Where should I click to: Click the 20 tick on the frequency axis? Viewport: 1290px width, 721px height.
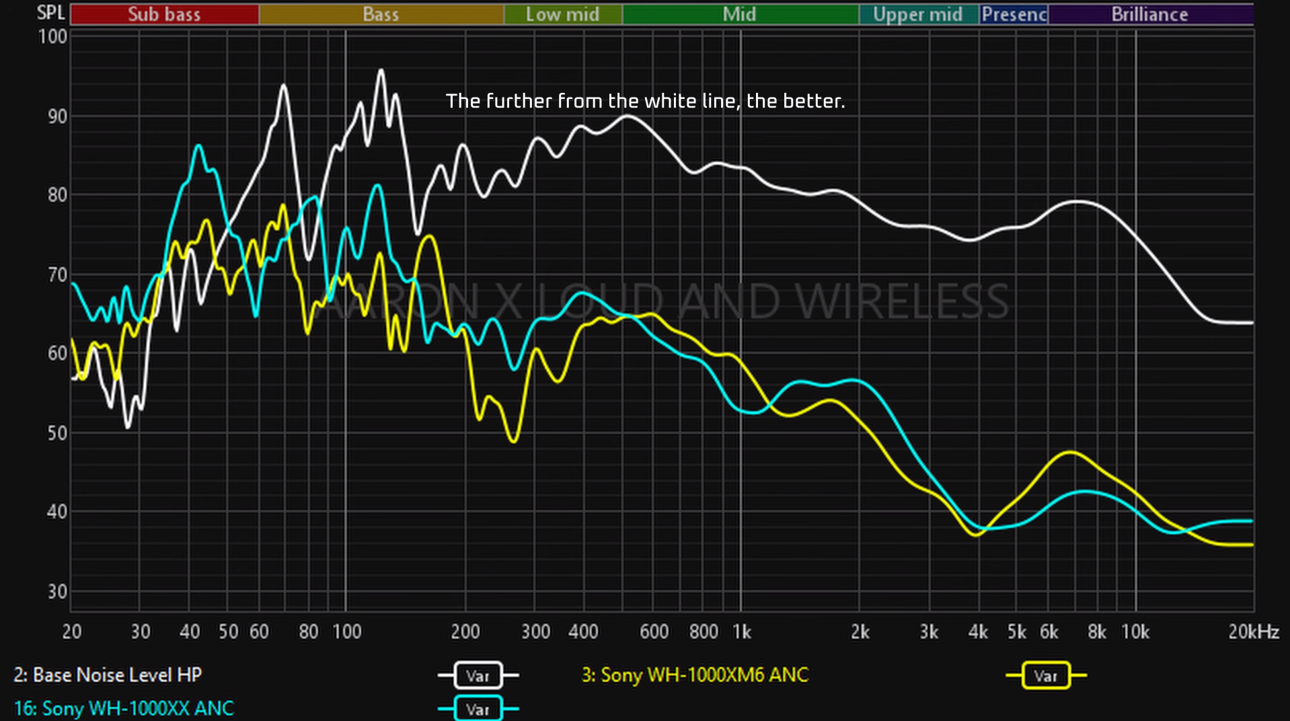pos(72,632)
